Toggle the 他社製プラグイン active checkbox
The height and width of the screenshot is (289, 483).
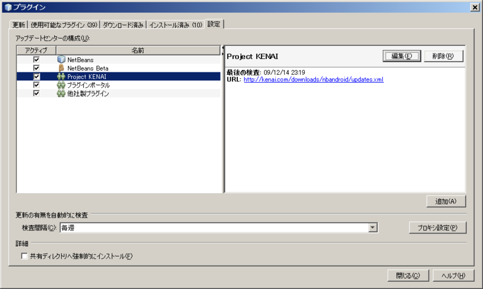[36, 94]
